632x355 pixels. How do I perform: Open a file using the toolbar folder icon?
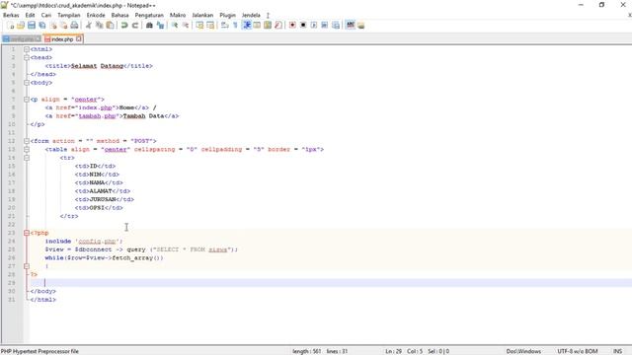21,26
